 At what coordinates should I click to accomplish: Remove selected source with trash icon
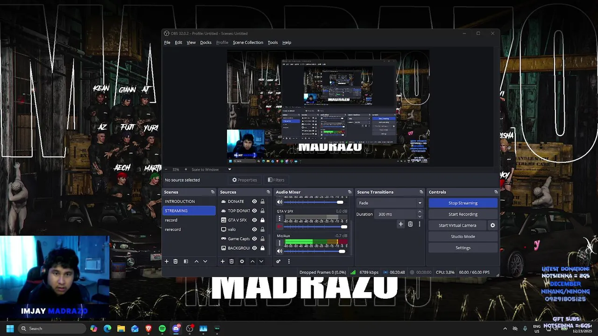(231, 261)
